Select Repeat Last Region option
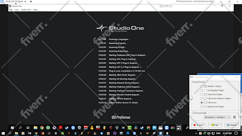 [x=201, y=107]
